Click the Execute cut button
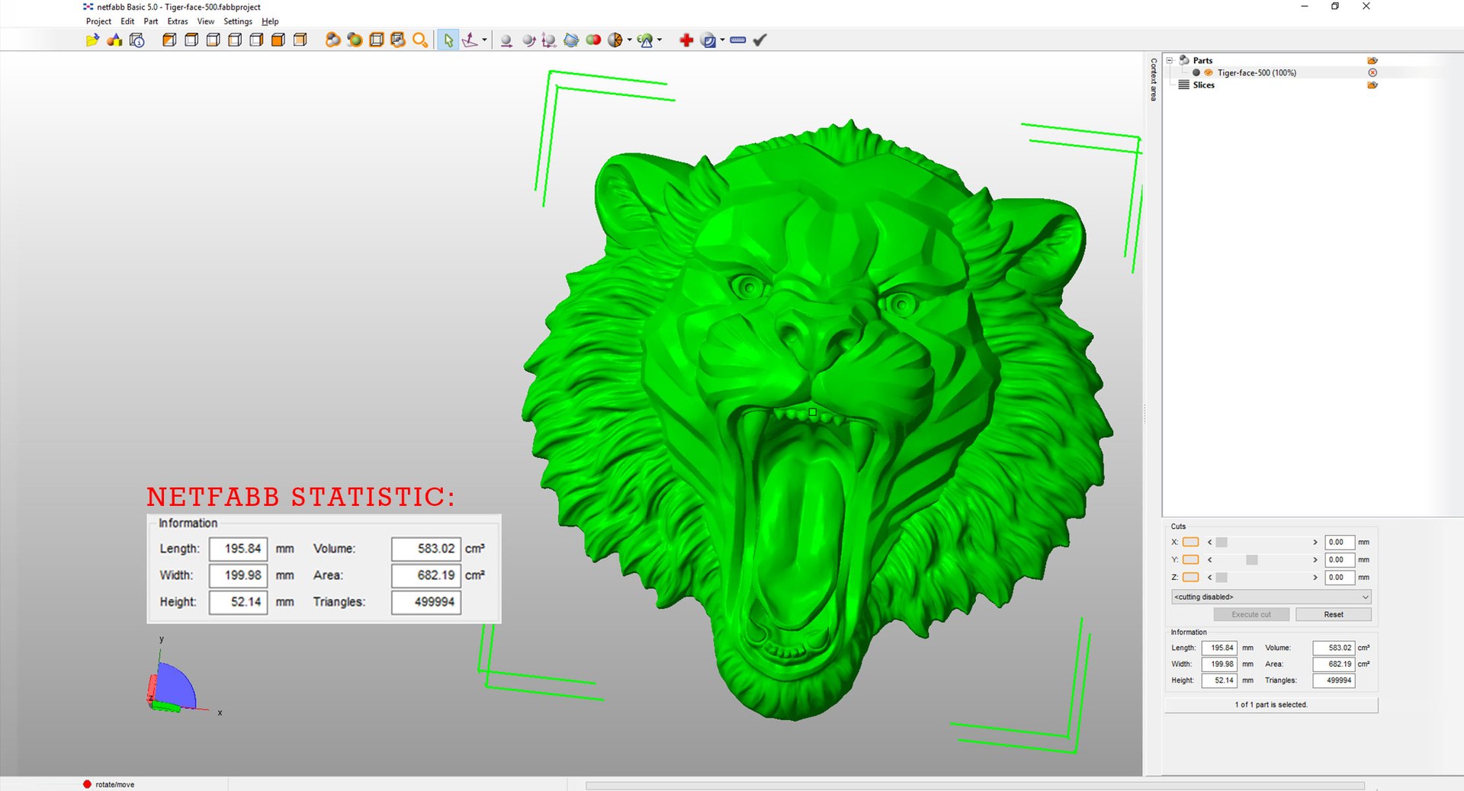This screenshot has width=1464, height=791. click(1251, 614)
